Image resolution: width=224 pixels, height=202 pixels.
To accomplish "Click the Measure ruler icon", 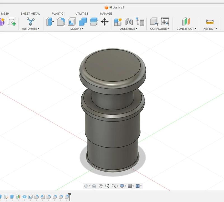I will click(x=209, y=22).
